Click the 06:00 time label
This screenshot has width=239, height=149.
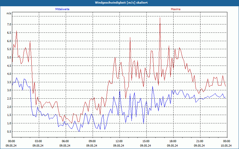click(65, 141)
